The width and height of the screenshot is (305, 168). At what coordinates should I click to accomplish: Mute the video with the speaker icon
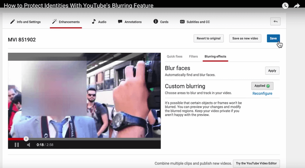(x=29, y=145)
